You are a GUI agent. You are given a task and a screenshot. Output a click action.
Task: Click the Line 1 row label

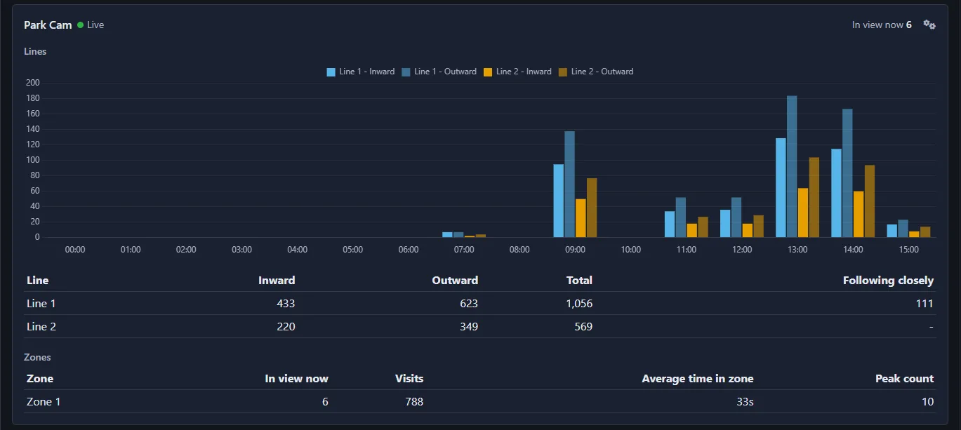coord(41,304)
